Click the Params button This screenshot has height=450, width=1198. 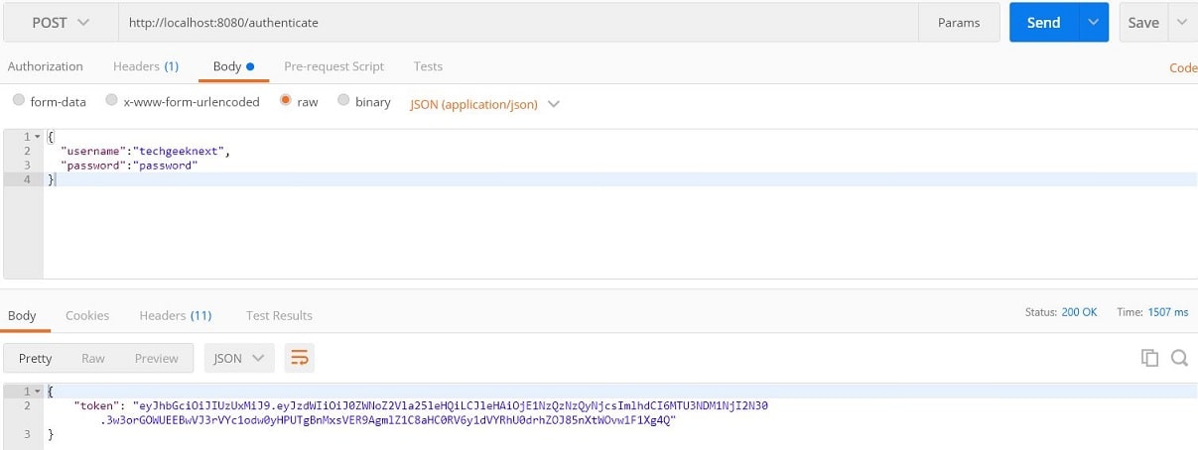(x=958, y=22)
